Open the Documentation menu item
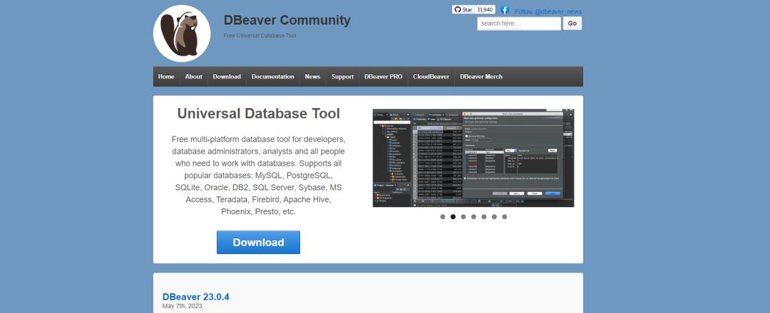770x313 pixels. (272, 77)
